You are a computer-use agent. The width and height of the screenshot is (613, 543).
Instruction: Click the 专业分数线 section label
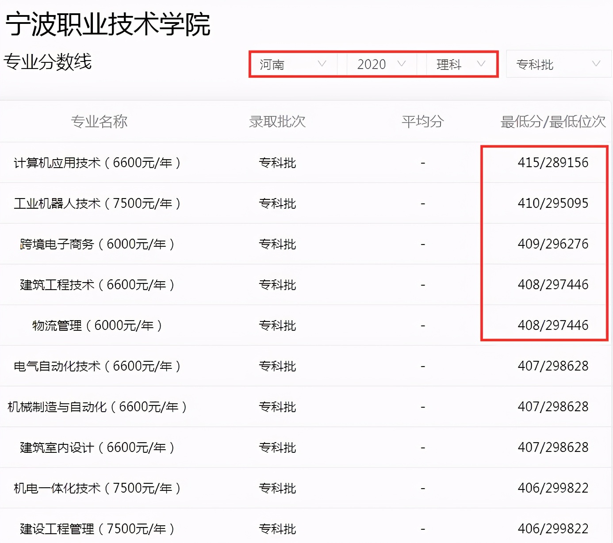pos(48,63)
